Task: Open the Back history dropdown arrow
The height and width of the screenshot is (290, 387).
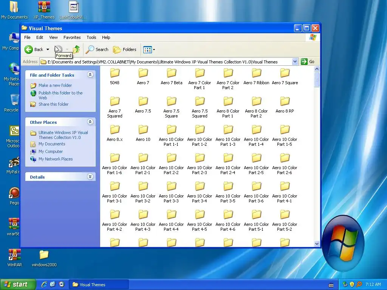Action: tap(48, 49)
